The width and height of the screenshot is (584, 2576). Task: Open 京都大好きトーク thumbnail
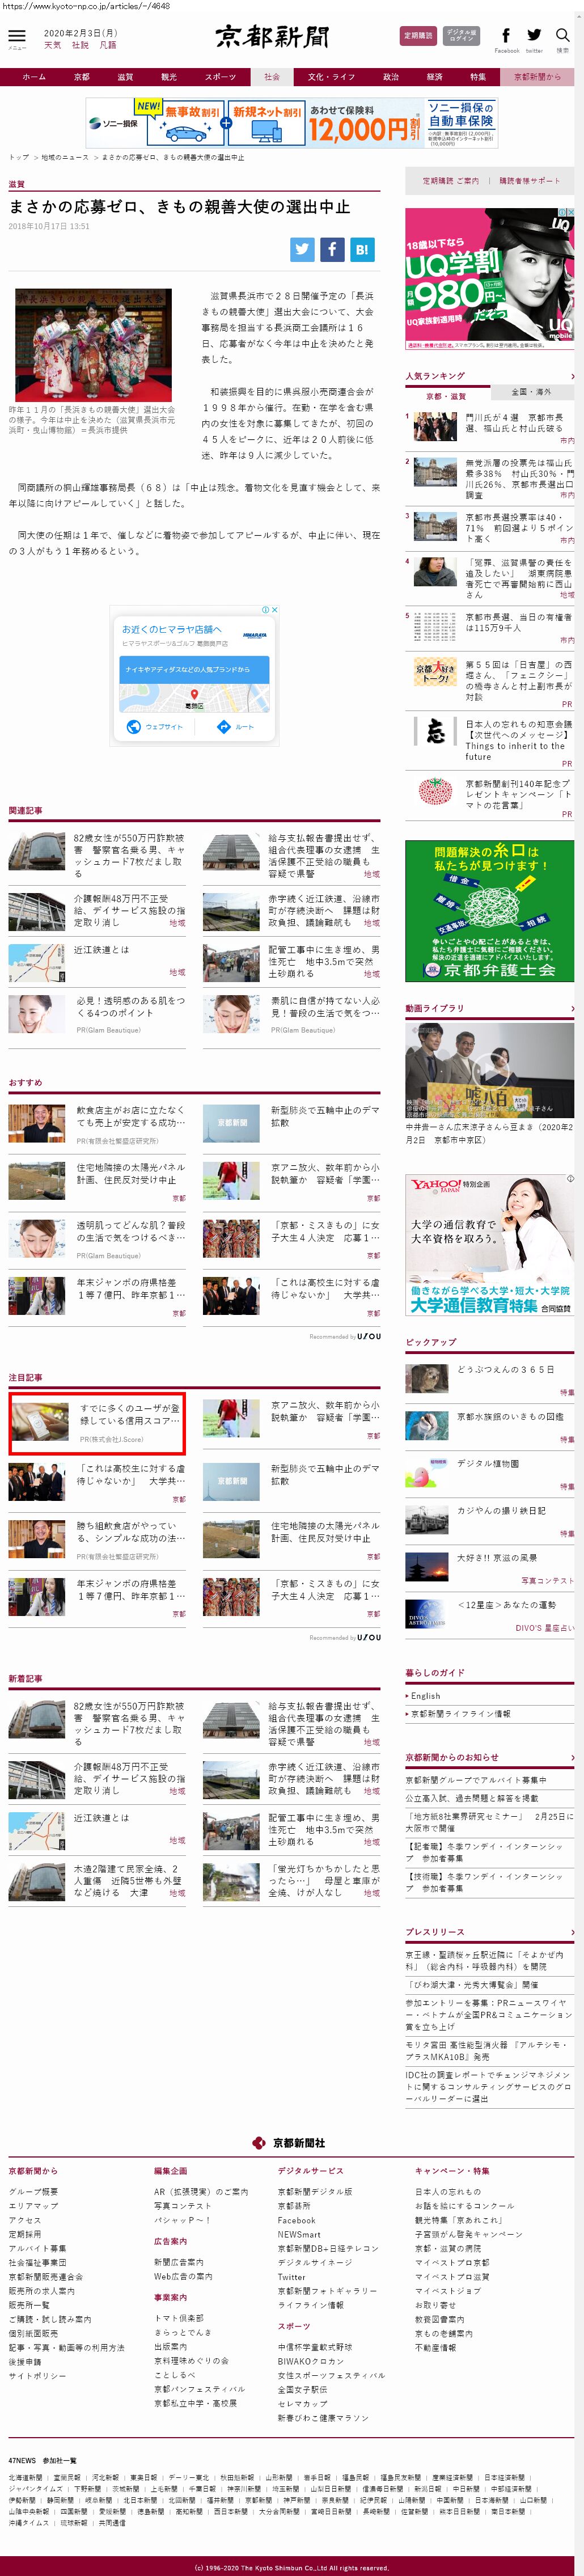click(x=435, y=671)
